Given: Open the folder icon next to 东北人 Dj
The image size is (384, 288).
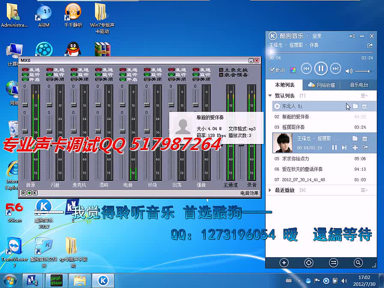Looking at the screenshot, I should [x=355, y=105].
